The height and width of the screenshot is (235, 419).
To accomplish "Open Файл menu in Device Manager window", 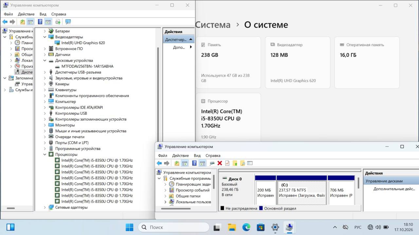I will coord(9,14).
